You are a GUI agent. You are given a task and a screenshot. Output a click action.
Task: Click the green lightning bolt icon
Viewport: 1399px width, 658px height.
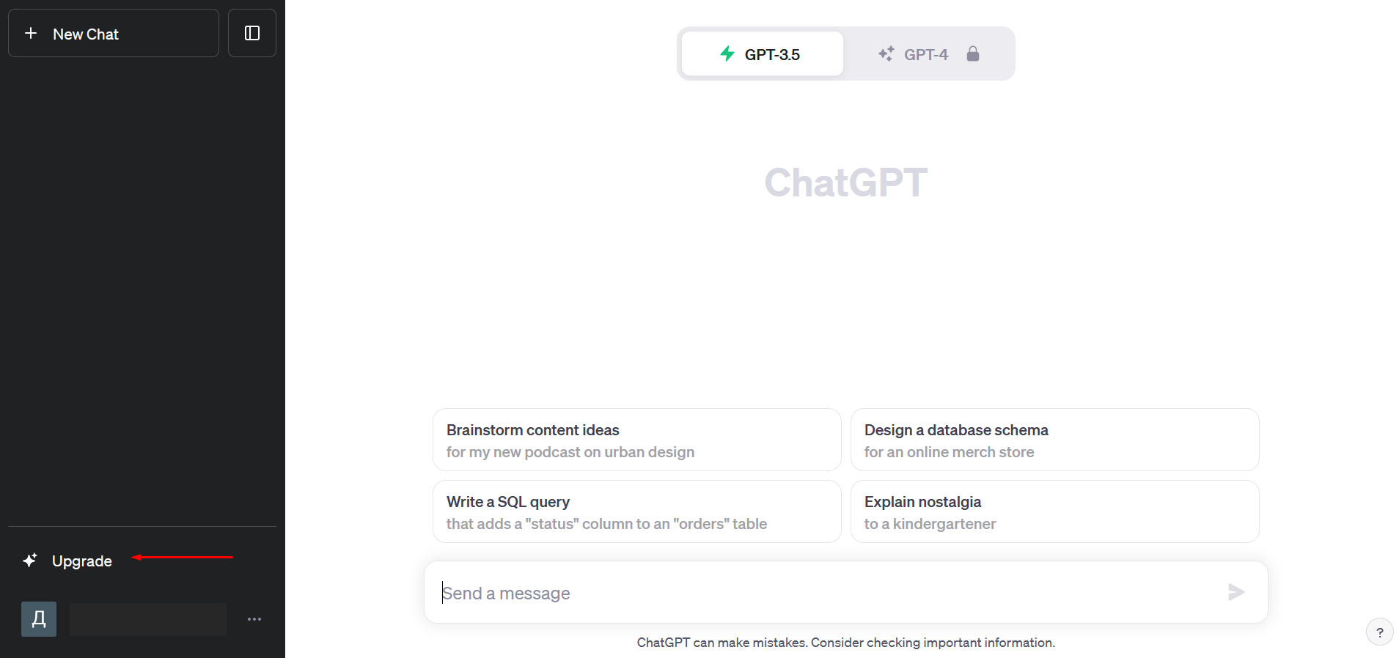tap(727, 53)
